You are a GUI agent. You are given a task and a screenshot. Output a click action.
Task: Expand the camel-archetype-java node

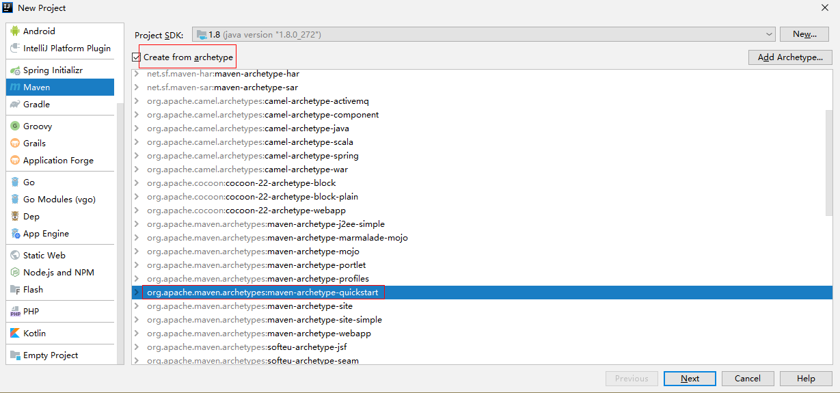pyautogui.click(x=137, y=128)
